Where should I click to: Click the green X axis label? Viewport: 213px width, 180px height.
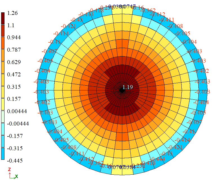17,176
